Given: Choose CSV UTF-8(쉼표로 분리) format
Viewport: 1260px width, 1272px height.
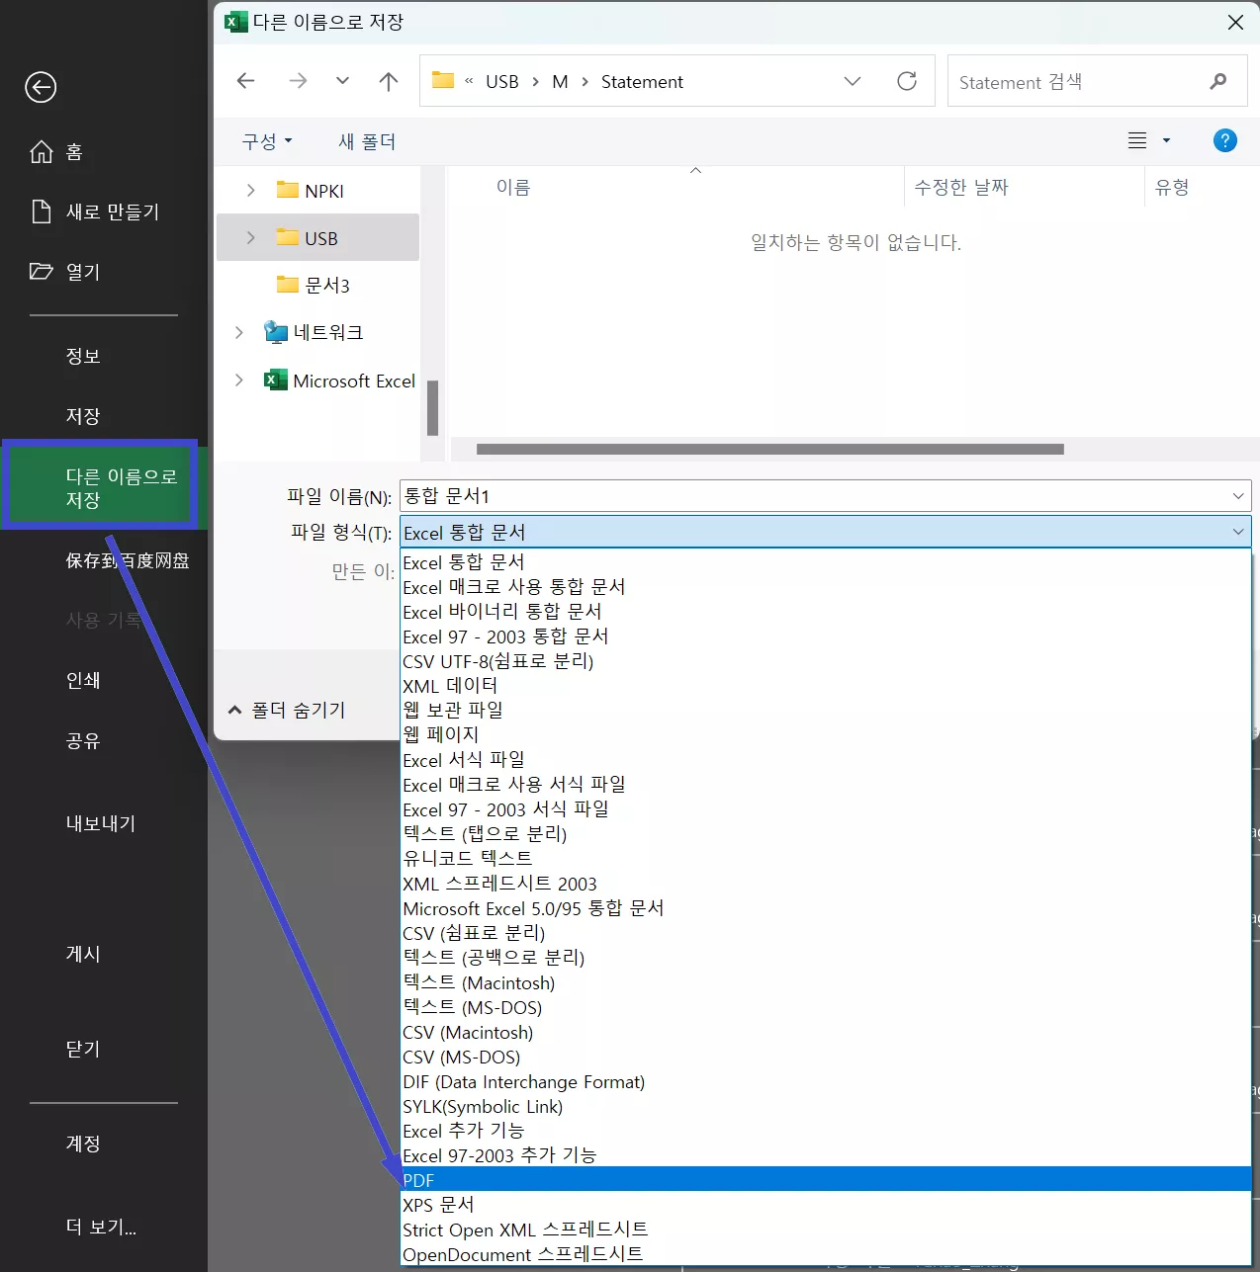Looking at the screenshot, I should (x=826, y=660).
